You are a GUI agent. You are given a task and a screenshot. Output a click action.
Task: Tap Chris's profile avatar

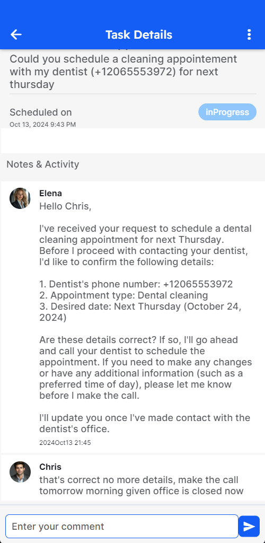click(20, 472)
